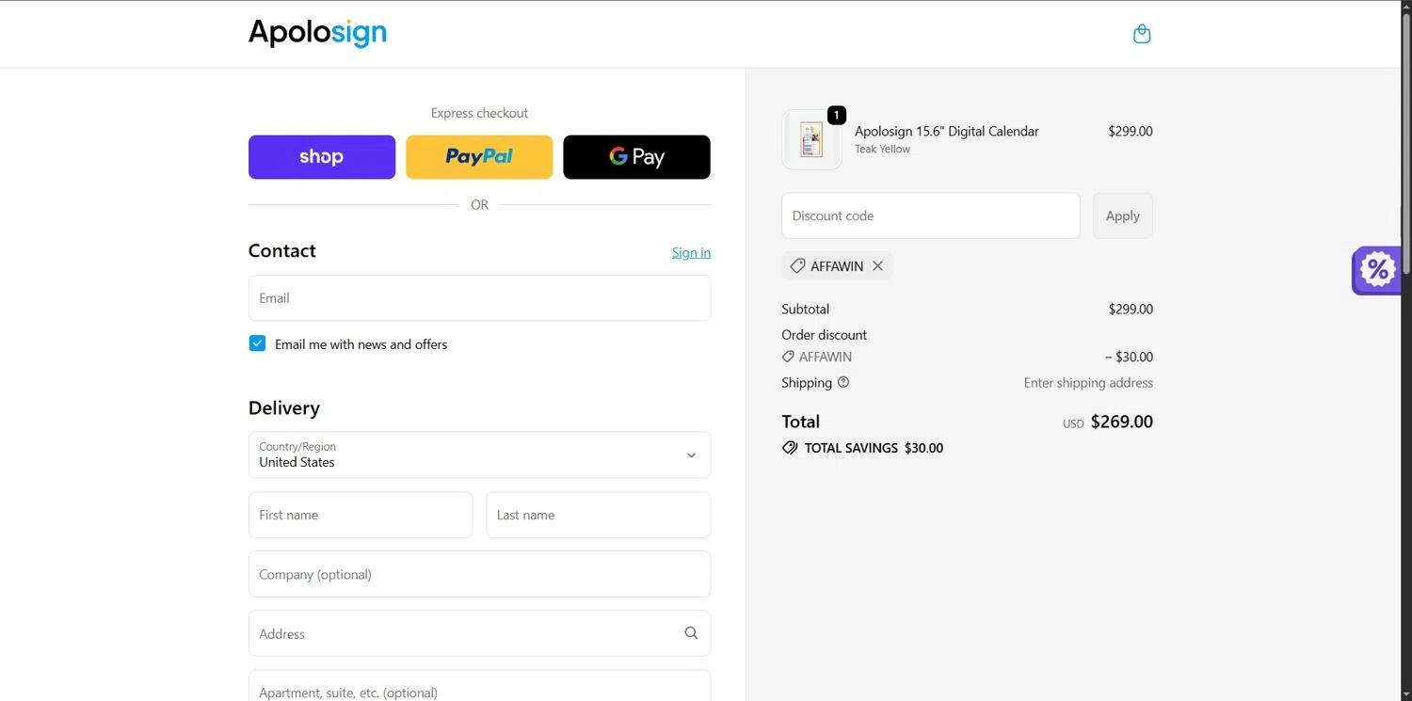Click the First name field
Screen dimensions: 1412x701
point(361,515)
